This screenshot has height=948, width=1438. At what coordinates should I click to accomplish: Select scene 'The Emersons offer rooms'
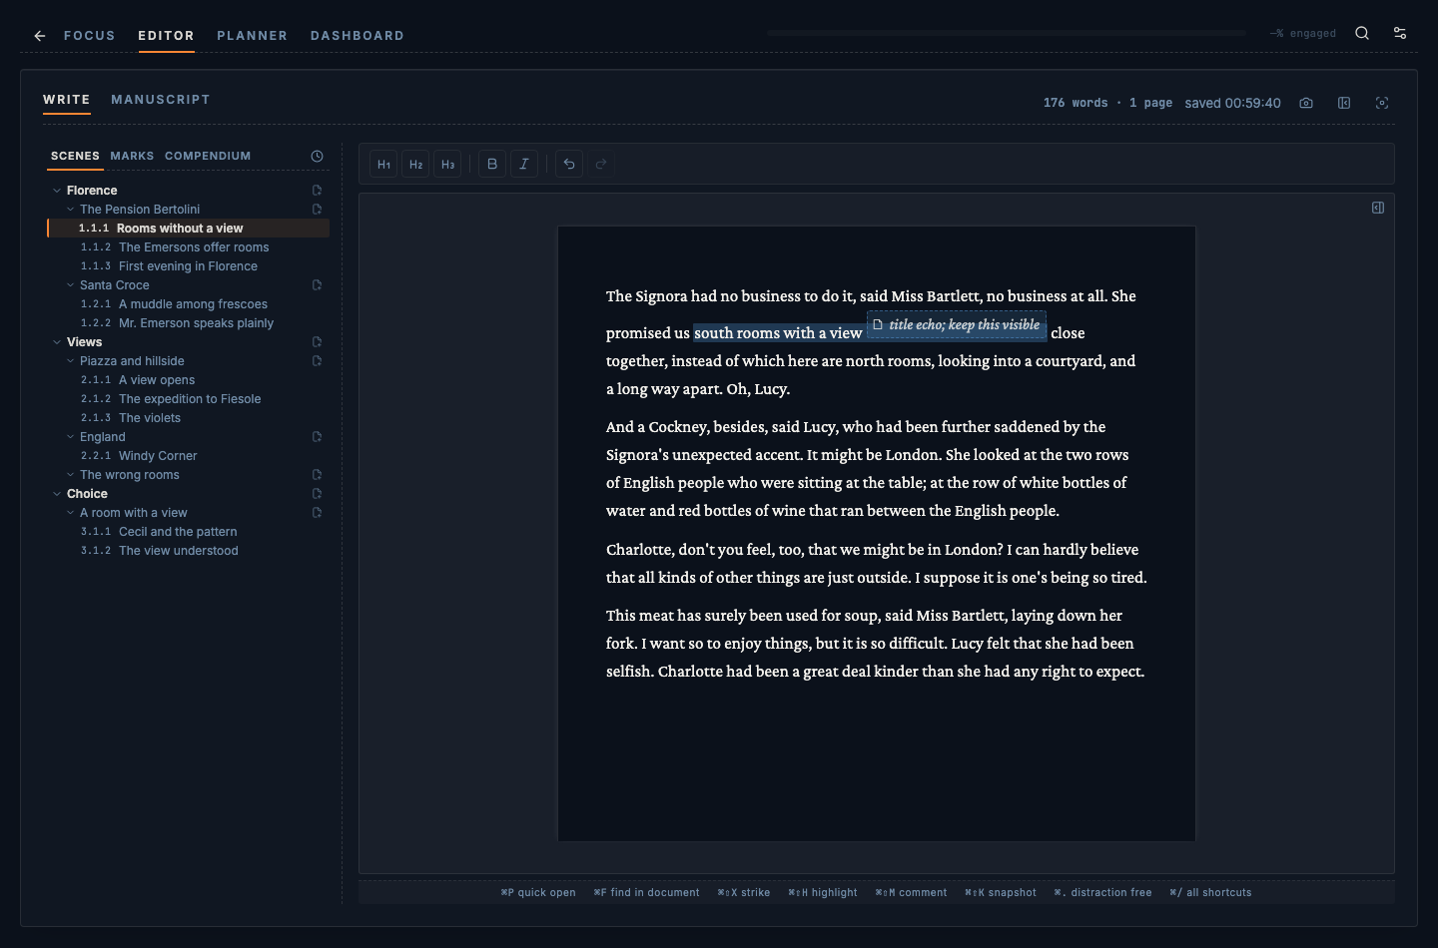194,247
